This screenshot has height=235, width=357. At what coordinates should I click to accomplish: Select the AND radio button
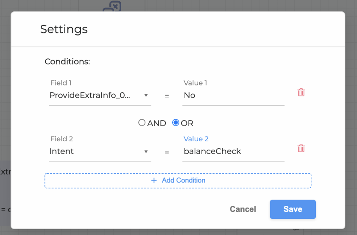pos(142,123)
